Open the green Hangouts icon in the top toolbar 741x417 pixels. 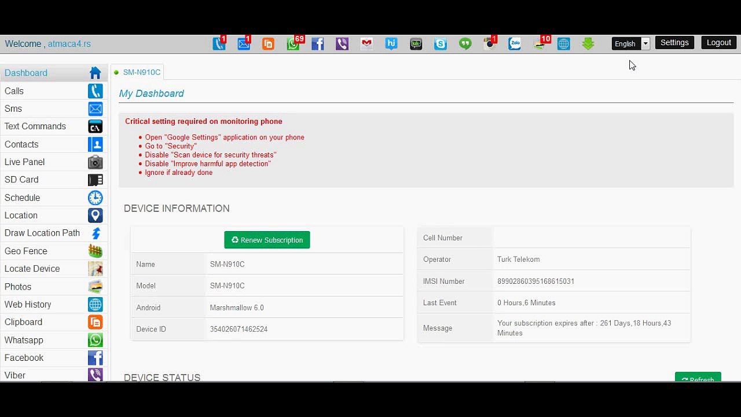click(465, 43)
